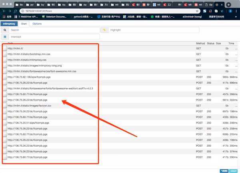Click the pause icon beside Intercept
The width and height of the screenshot is (240, 173).
(5, 37)
